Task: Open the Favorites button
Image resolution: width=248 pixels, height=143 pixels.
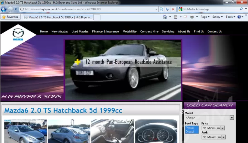Action: point(10,17)
